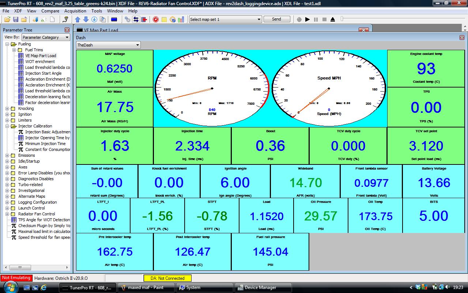Collapse the Injector Calibration folder

(7, 126)
